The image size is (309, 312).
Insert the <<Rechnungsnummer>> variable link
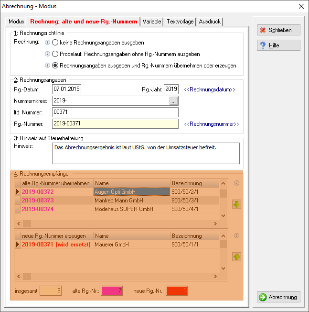click(212, 124)
